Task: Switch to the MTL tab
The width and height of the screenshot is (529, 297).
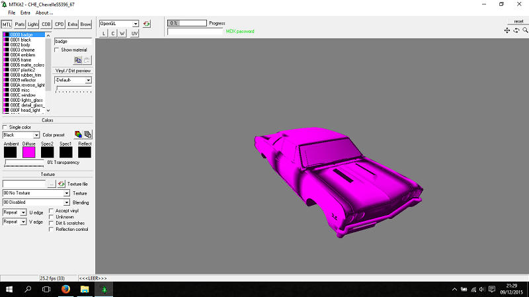Action: [7, 24]
